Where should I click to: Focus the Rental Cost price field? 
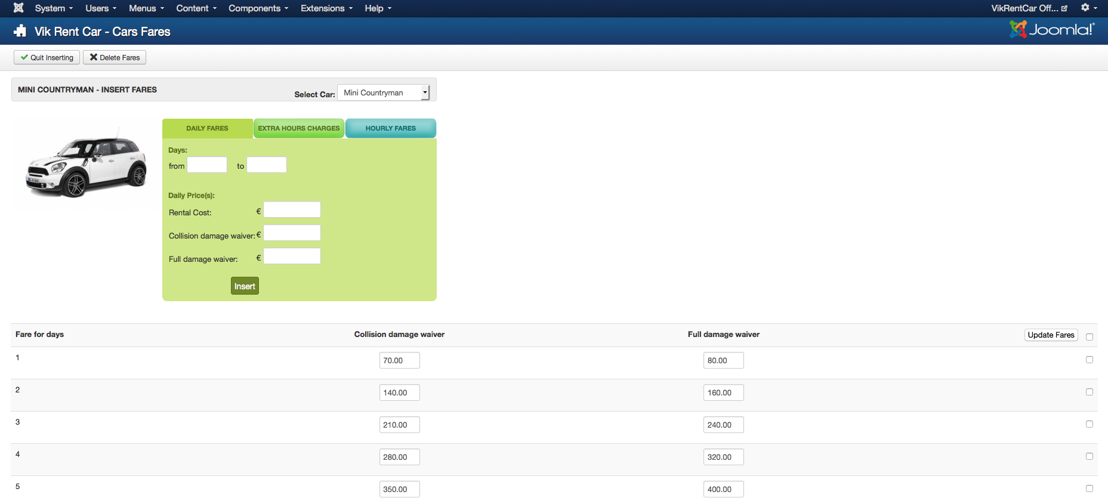292,209
